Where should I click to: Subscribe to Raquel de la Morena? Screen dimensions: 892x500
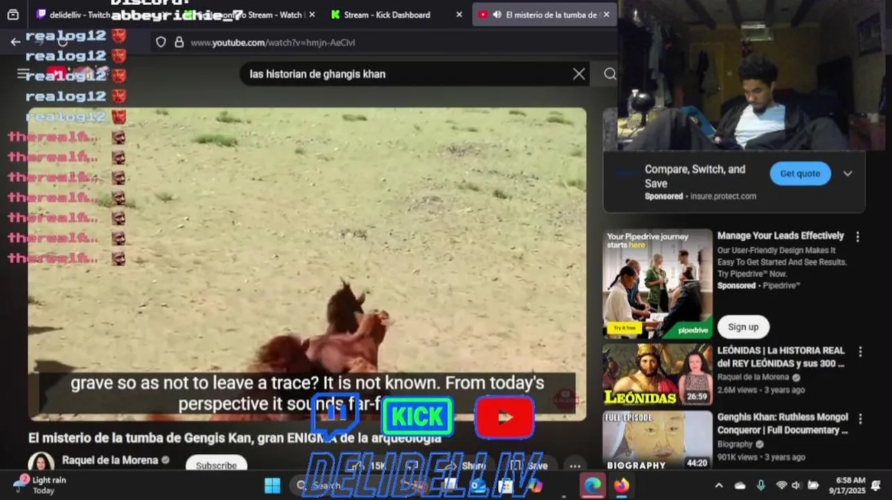(216, 465)
